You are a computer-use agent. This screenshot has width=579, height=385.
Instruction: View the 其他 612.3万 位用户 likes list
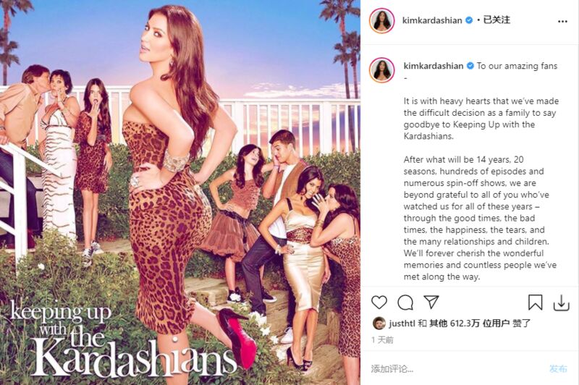click(469, 323)
